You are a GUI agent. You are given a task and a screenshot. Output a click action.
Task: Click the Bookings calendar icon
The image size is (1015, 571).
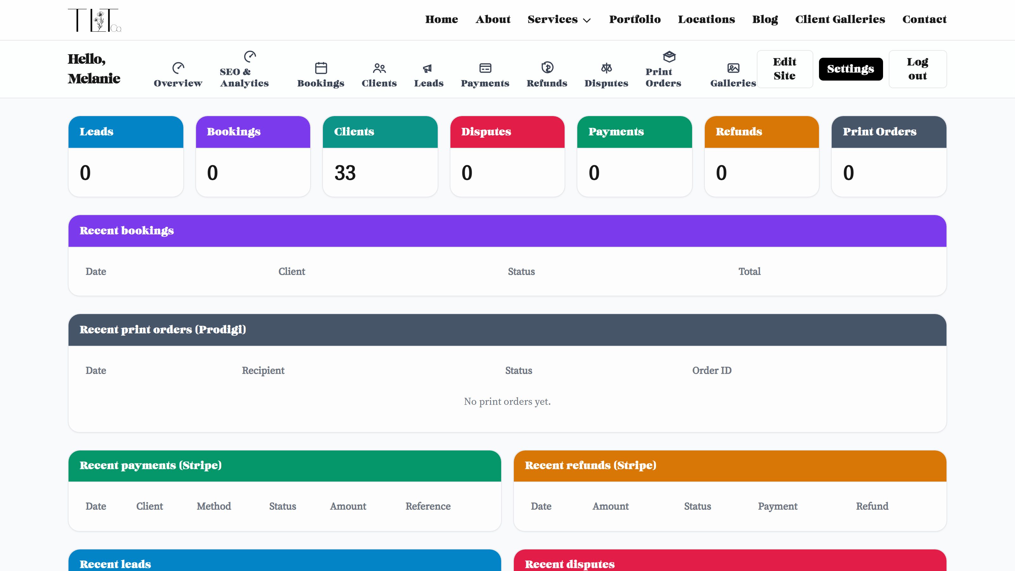coord(321,68)
